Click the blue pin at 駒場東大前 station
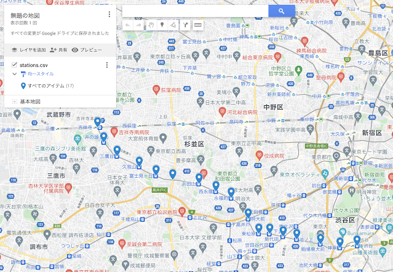Viewport: 393px width, 272px height. pos(320,239)
